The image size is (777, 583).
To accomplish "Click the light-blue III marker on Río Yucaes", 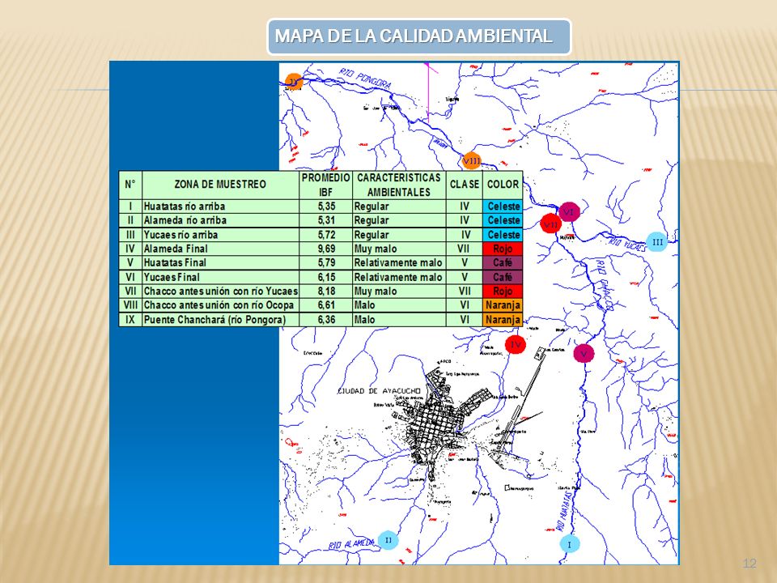I will pos(656,242).
